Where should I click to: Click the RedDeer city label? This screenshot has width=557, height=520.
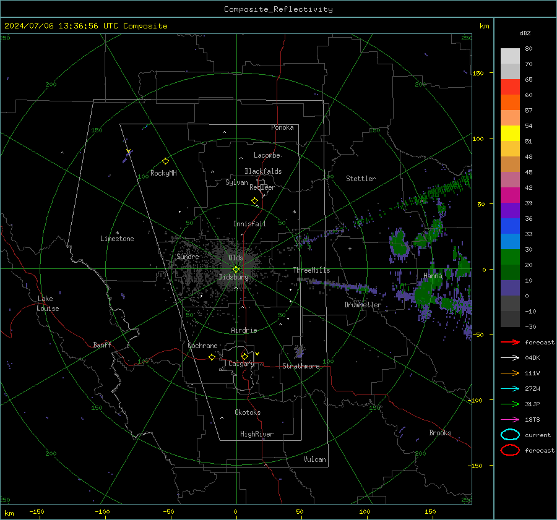point(262,187)
